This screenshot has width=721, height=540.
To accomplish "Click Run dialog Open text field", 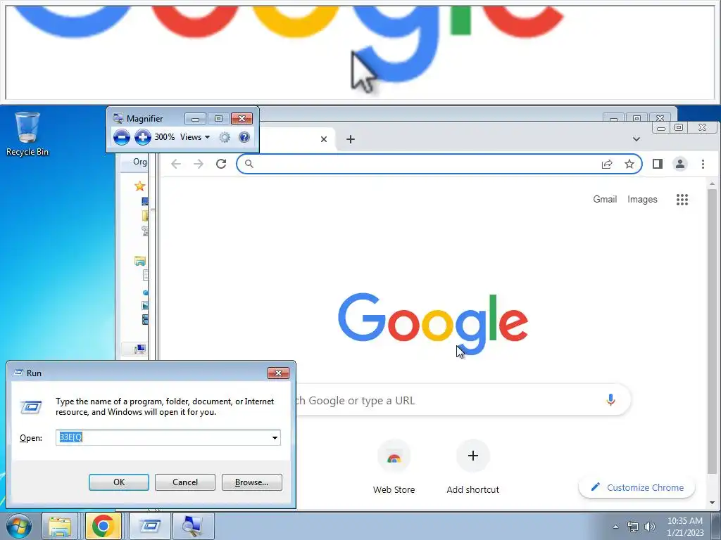I will (x=163, y=437).
